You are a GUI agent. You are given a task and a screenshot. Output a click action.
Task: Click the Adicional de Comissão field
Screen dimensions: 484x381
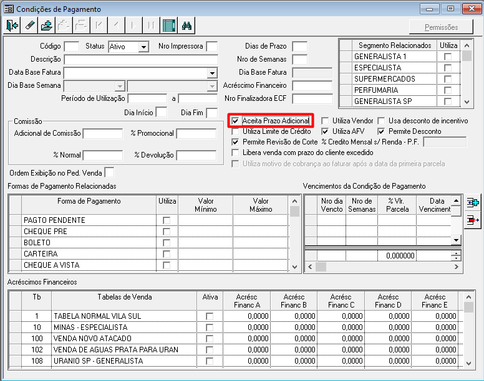tap(103, 134)
